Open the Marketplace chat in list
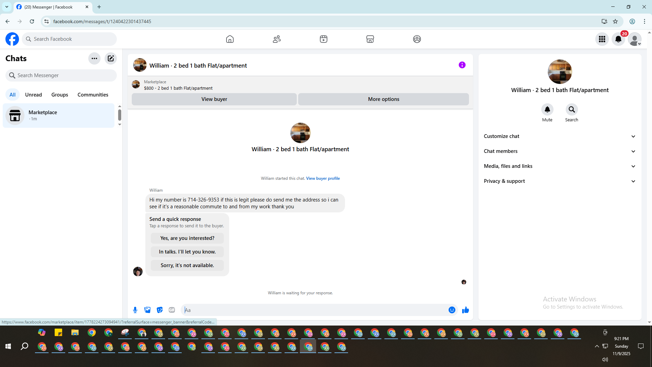652x367 pixels. [x=58, y=116]
